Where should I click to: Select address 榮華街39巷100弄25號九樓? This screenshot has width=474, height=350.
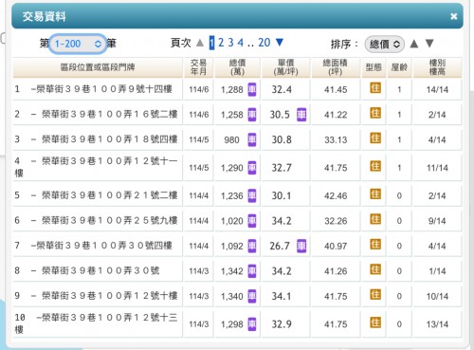coord(109,220)
